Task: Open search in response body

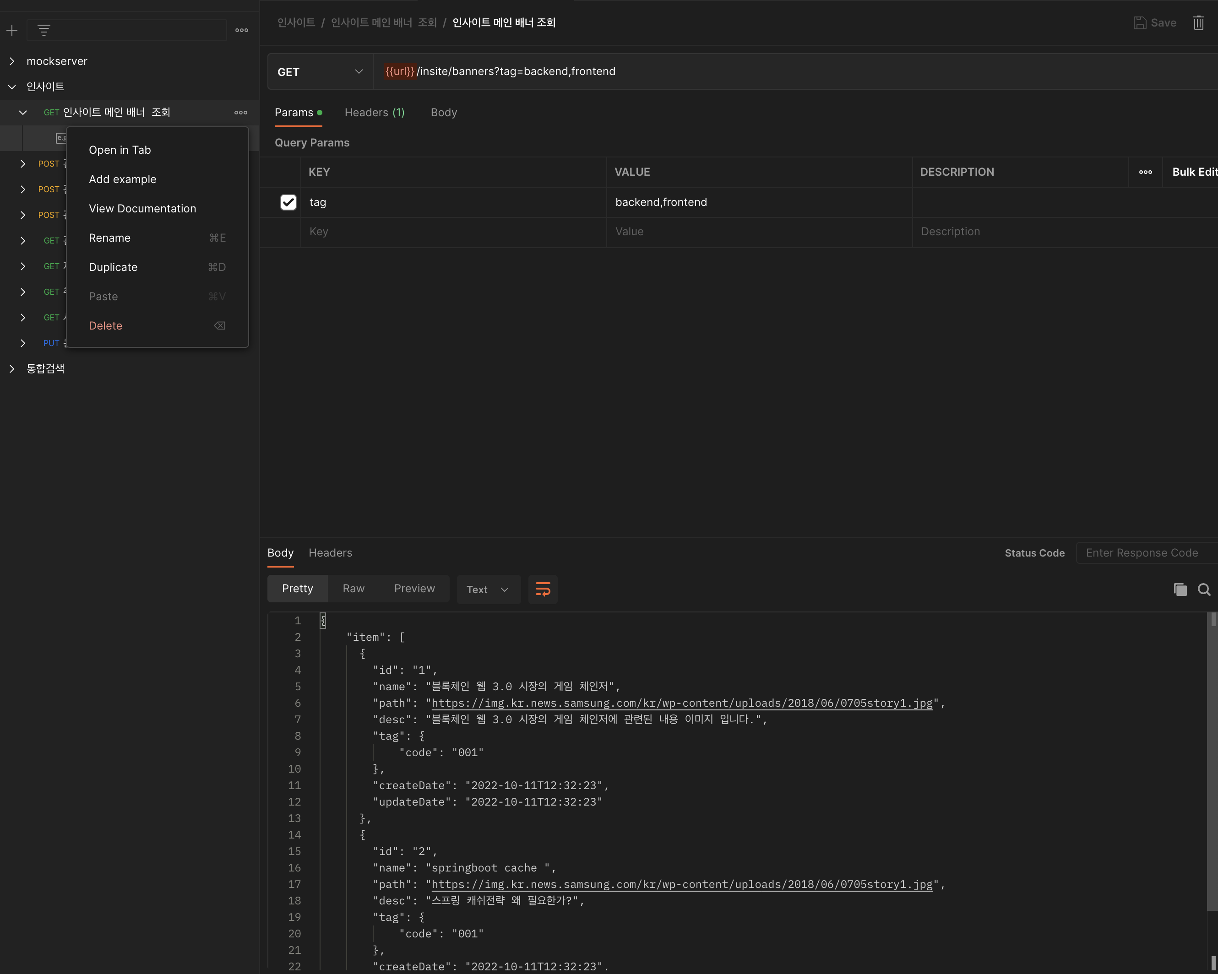Action: click(1204, 590)
